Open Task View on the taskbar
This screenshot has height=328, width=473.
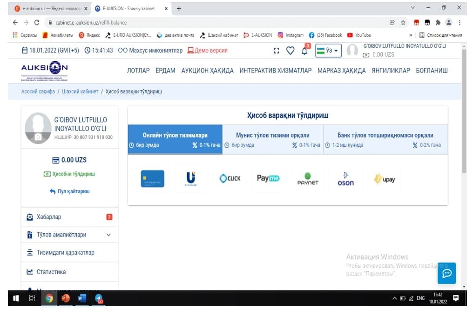pyautogui.click(x=32, y=298)
